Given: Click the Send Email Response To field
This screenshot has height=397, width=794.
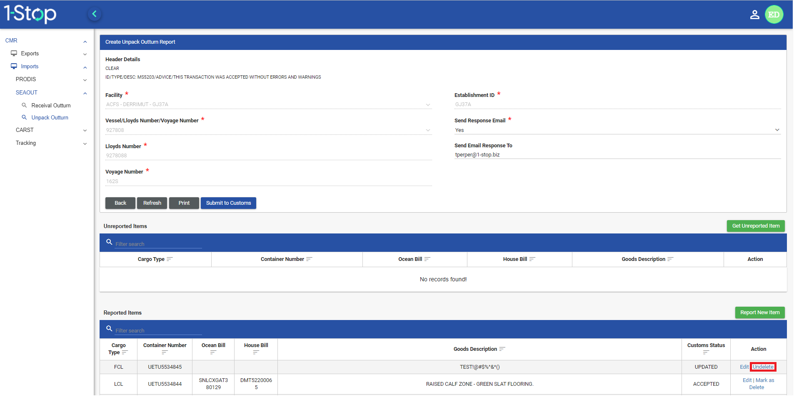Looking at the screenshot, I should coord(617,155).
